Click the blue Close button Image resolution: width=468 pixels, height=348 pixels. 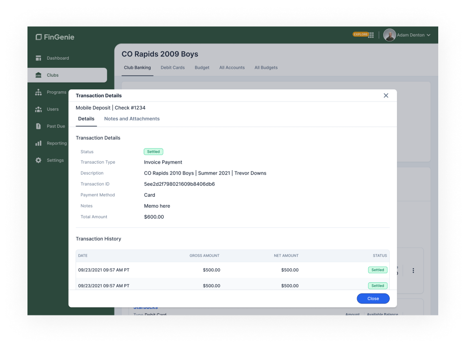click(373, 298)
